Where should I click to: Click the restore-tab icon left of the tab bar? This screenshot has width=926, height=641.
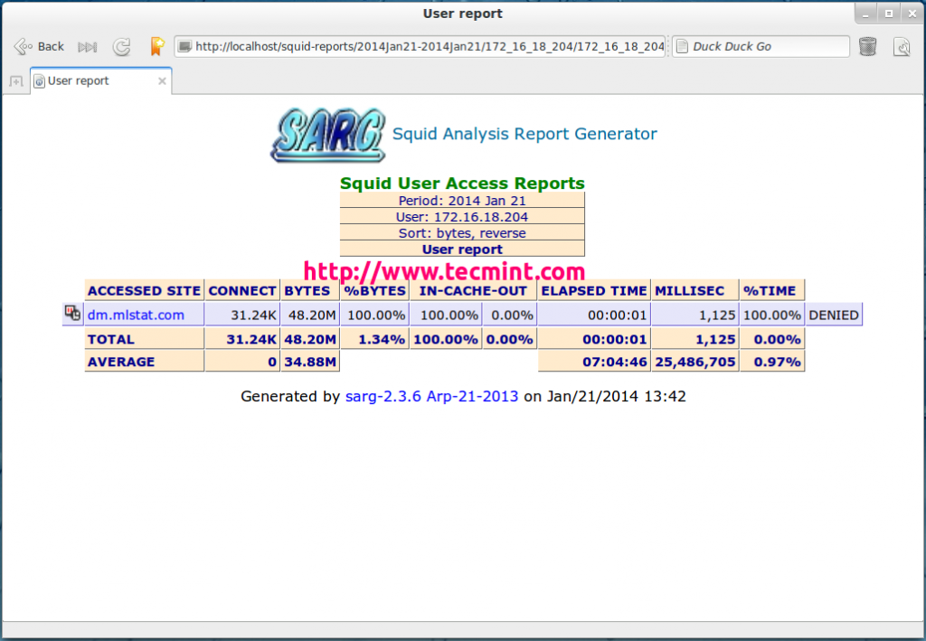click(14, 81)
